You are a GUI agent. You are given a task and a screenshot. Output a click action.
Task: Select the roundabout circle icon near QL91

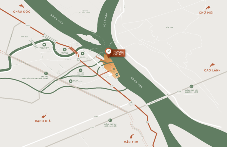click(x=78, y=59)
